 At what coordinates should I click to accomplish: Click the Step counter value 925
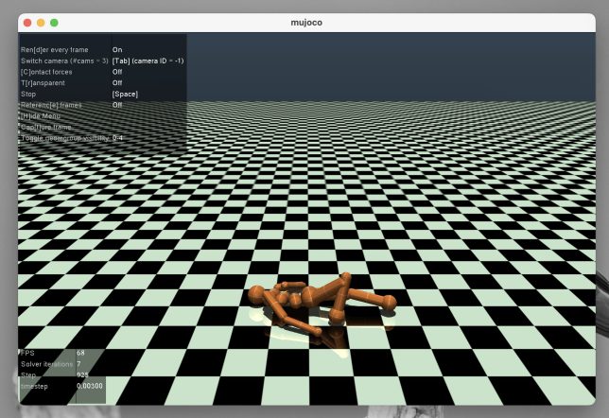(82, 374)
